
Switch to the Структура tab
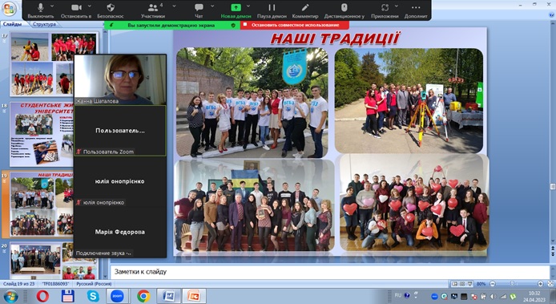pos(44,24)
